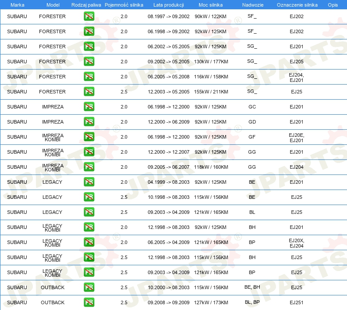
Task: Select the '12.2000 -> 06.2009' production years
Action: pyautogui.click(x=169, y=122)
